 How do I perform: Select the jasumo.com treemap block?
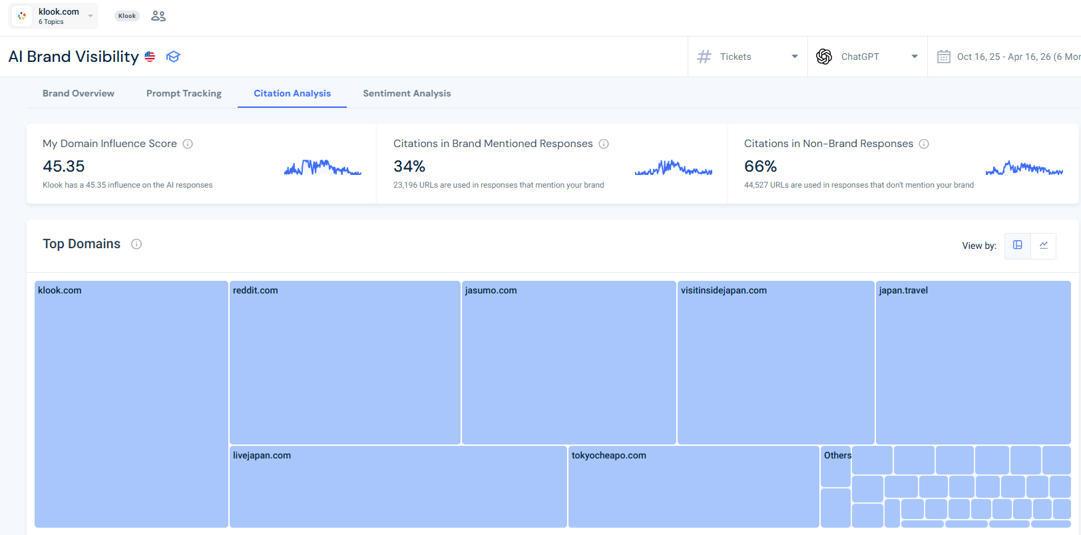[x=569, y=363]
